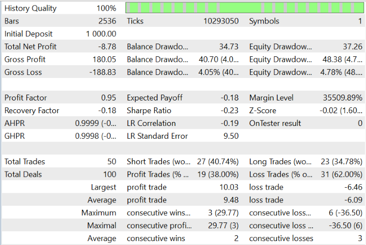Click the Z-Score value -0.02 (1.60...
Screen dimensions: 366x245
tap(341, 111)
